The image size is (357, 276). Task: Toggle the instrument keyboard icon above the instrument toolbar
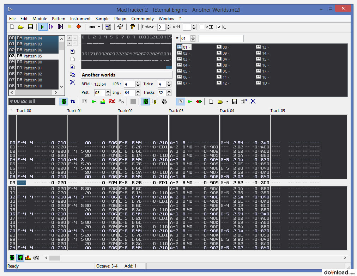click(x=181, y=102)
